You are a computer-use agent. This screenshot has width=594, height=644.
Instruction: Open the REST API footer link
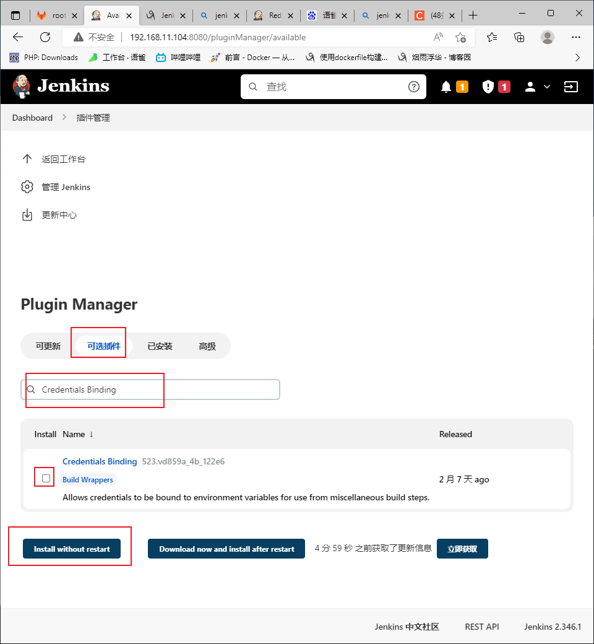pos(482,627)
